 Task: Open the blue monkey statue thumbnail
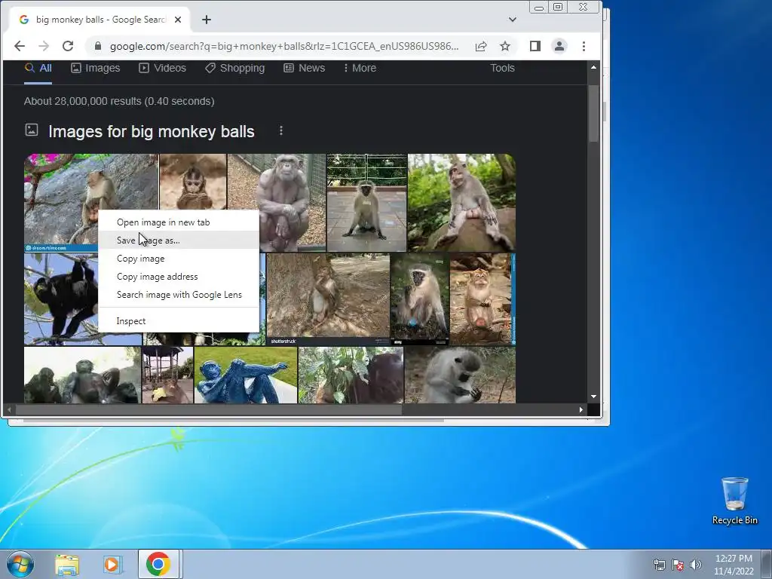coord(246,375)
